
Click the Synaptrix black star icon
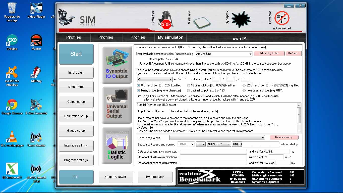pos(240,20)
